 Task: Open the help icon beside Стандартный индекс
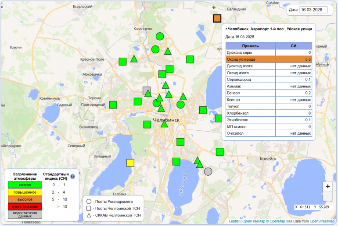(72, 177)
